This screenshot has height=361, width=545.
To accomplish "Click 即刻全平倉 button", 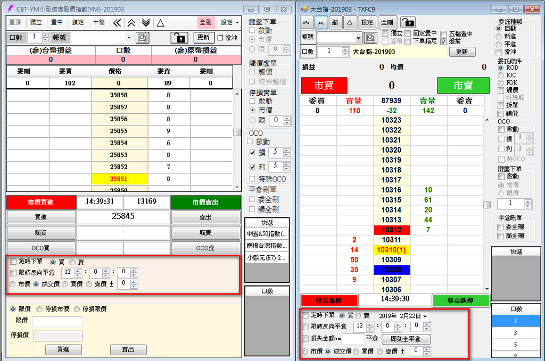I will point(406,339).
